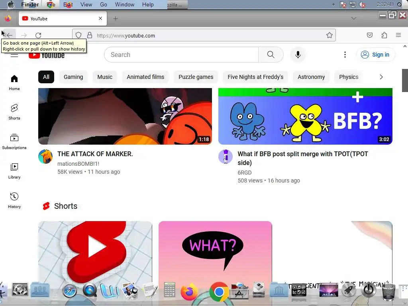This screenshot has height=306, width=408.
Task: Click the YouTube search input field
Action: [x=182, y=55]
